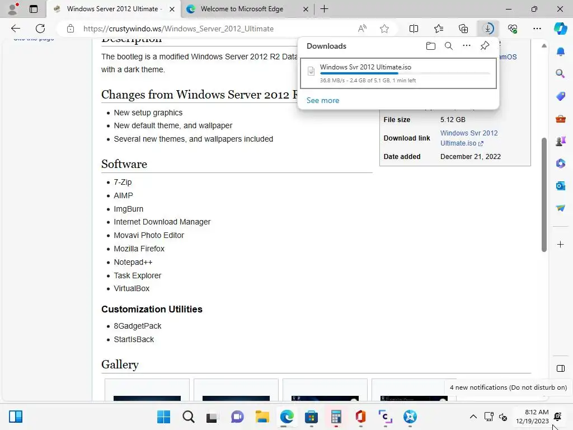Click December 21, 2022 date value
Viewport: 573px width, 430px height.
click(470, 157)
